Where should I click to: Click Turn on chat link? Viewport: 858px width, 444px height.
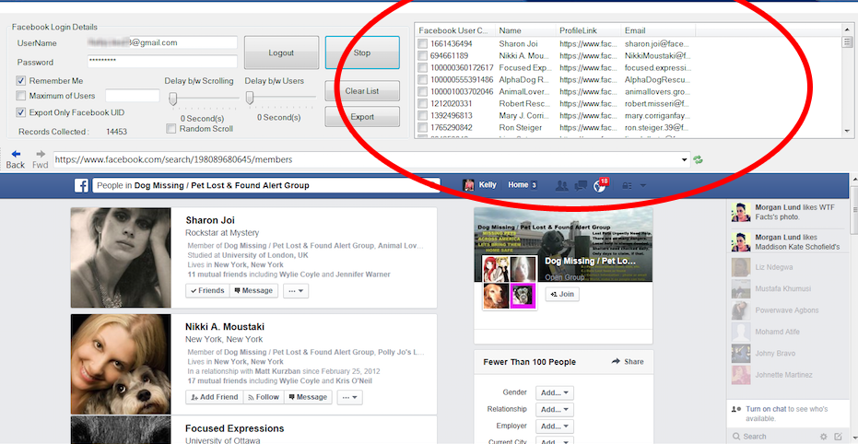[766, 409]
